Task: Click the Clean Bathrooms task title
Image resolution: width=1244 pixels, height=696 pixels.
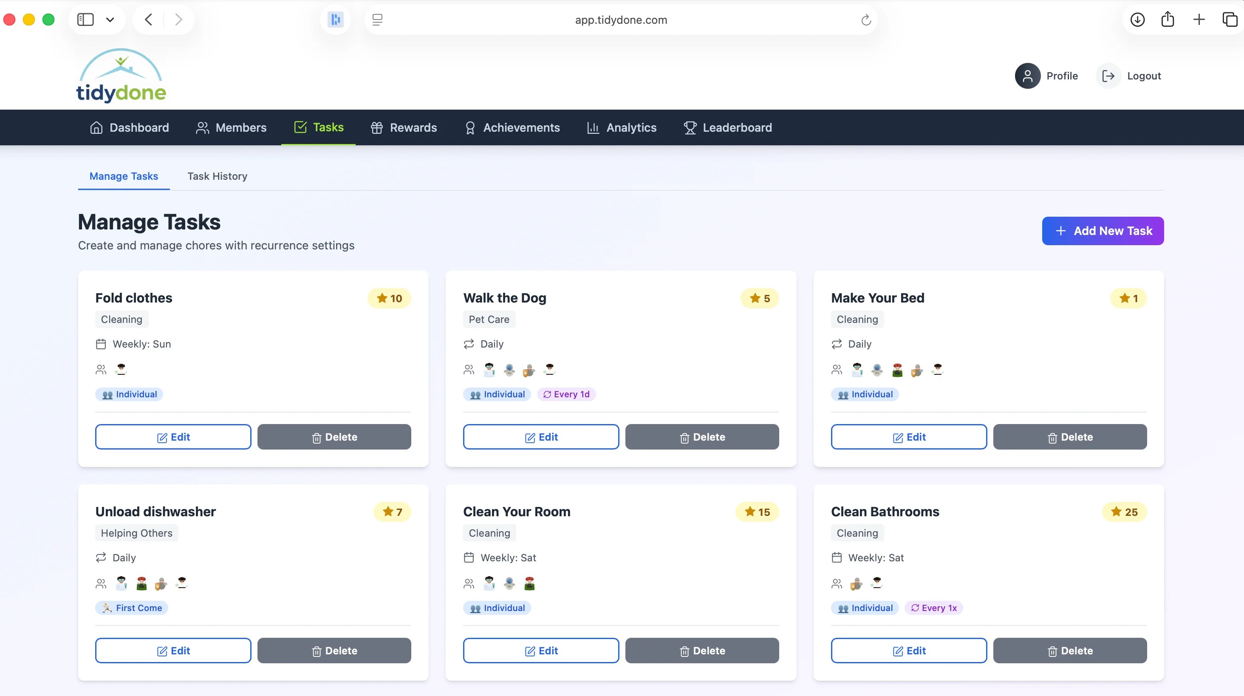Action: [885, 512]
